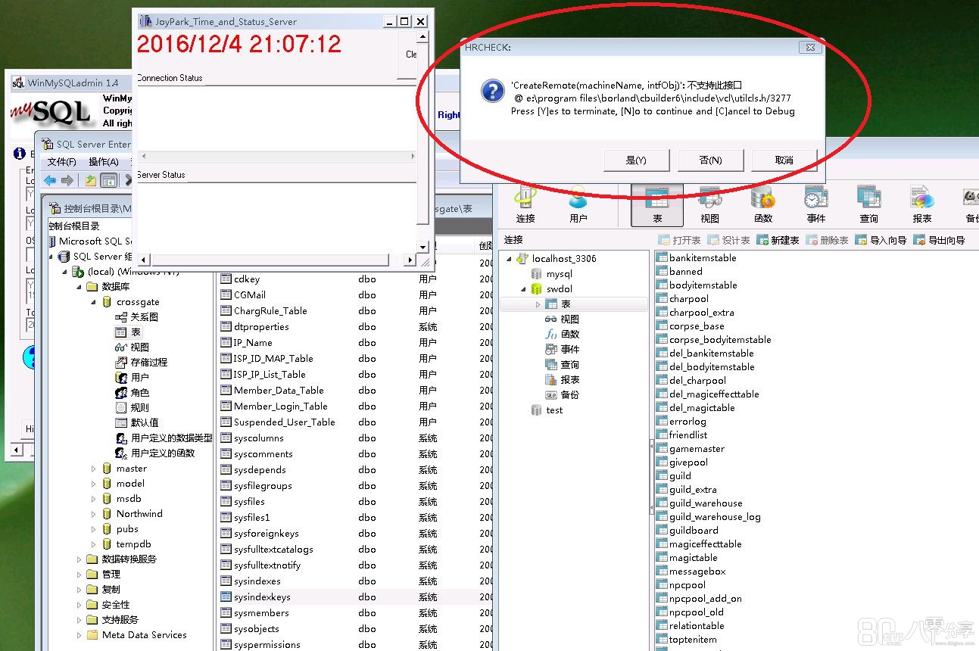Screen dimensions: 979x651
Task: Expand the 数据转换服务 folder node
Action: click(x=79, y=559)
